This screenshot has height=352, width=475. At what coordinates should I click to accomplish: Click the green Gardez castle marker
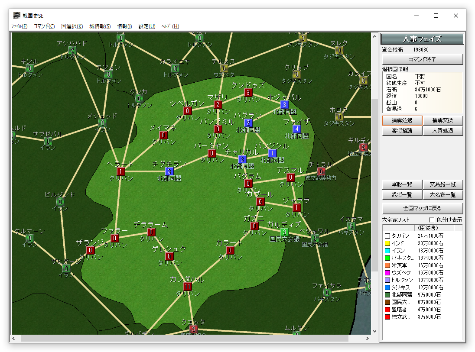pyautogui.click(x=285, y=232)
